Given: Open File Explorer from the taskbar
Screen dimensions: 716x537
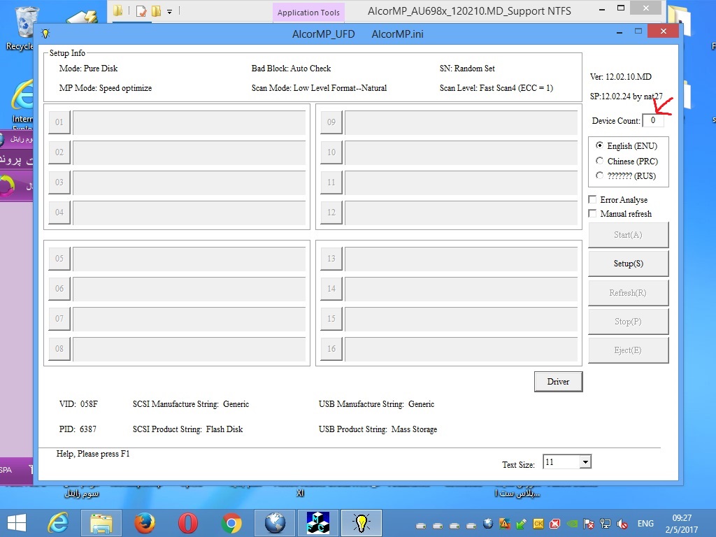Looking at the screenshot, I should point(101,523).
